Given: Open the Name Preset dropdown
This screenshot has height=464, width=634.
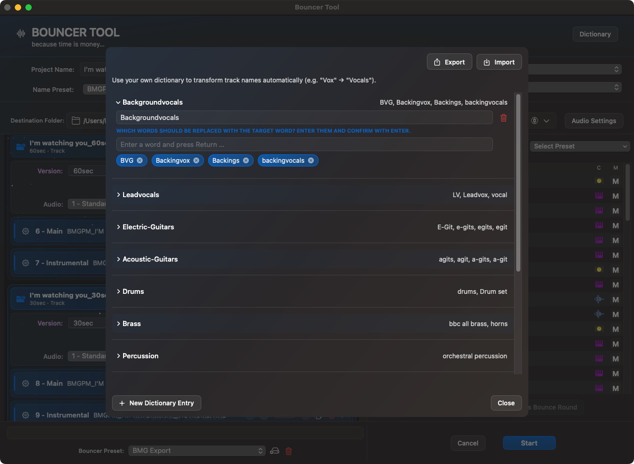Looking at the screenshot, I should (95, 90).
